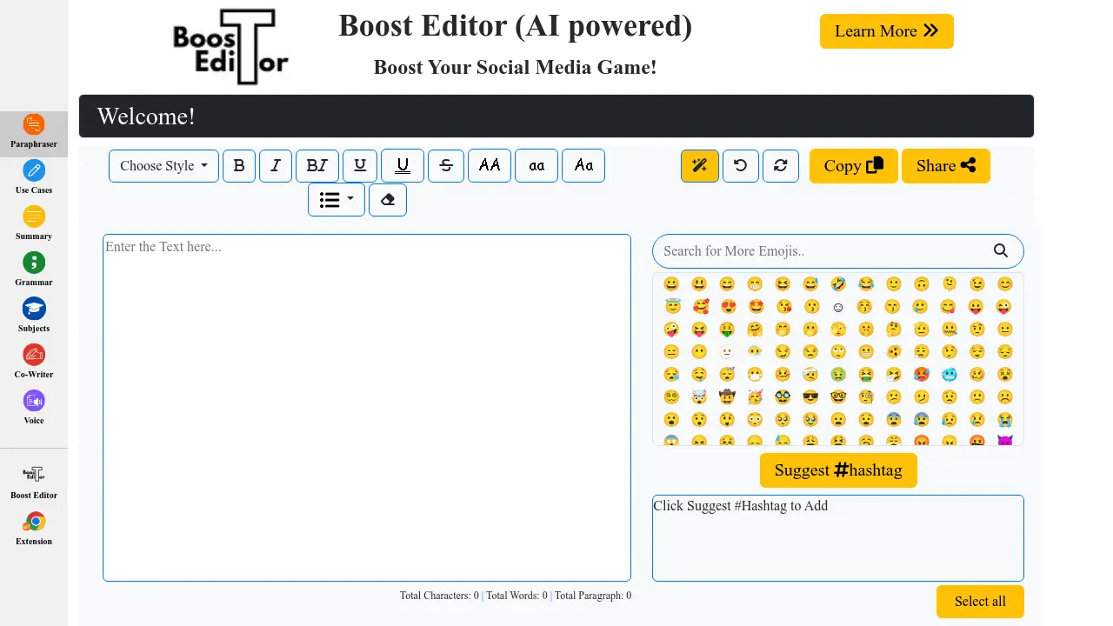The width and height of the screenshot is (1113, 626).
Task: Insert thinking face emoji
Action: (x=894, y=330)
